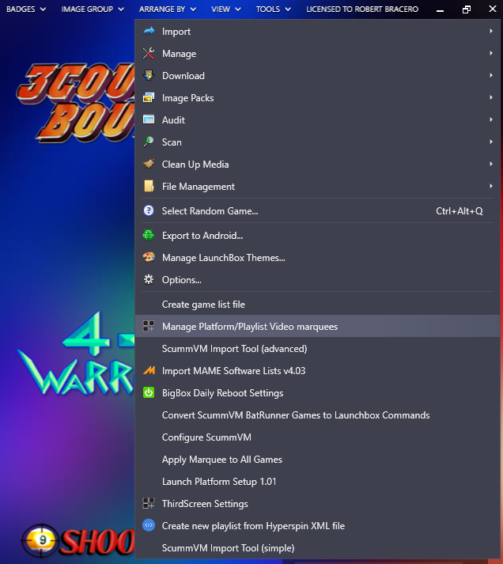This screenshot has height=564, width=503.
Task: Click the 9-Ball Shootout game logo
Action: pyautogui.click(x=78, y=540)
